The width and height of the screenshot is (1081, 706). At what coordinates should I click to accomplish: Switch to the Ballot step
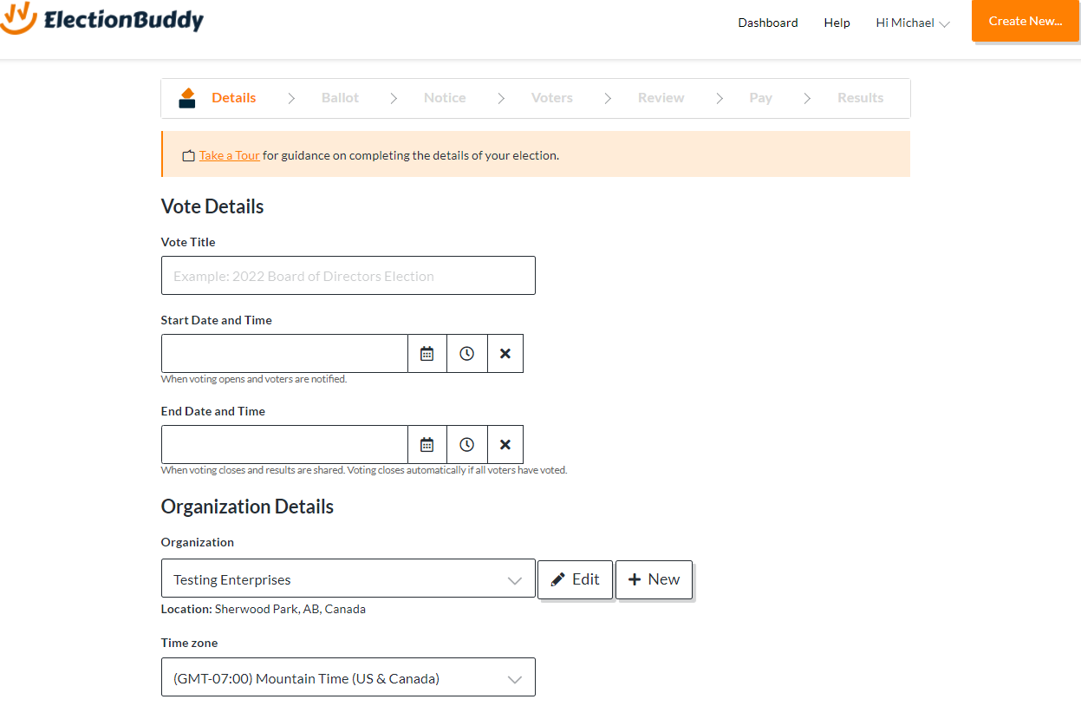click(x=339, y=97)
